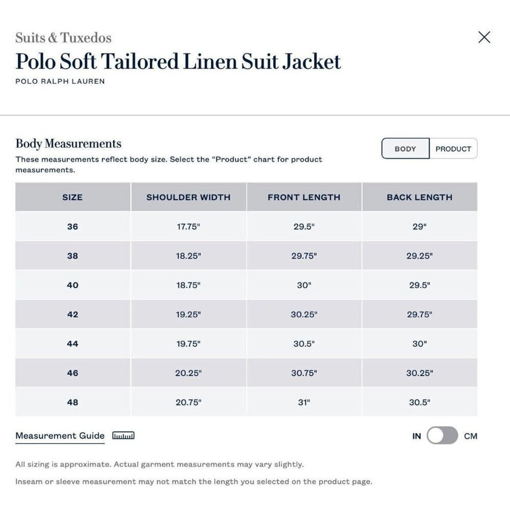The image size is (510, 510).
Task: Click the ruler icon beside Measurement Guide
Action: 123,435
